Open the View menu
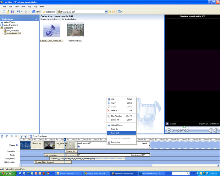Viewport: 220px width, 176px height. point(17,7)
